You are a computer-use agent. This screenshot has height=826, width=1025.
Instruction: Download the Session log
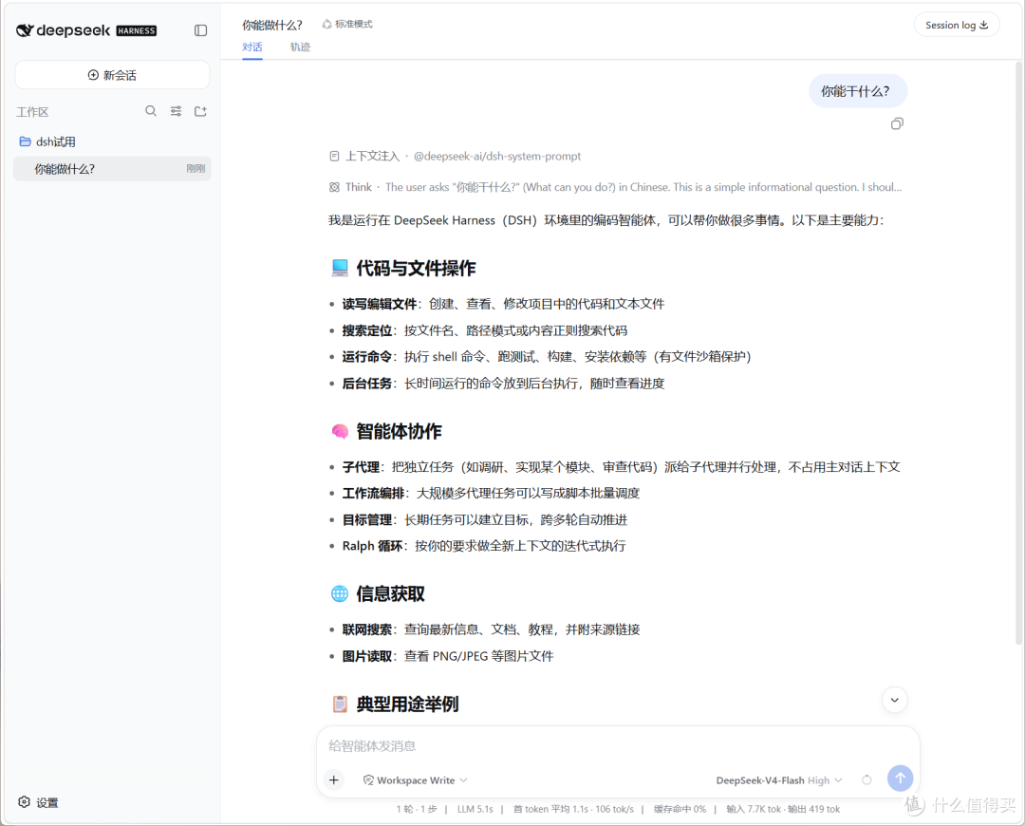coord(957,25)
